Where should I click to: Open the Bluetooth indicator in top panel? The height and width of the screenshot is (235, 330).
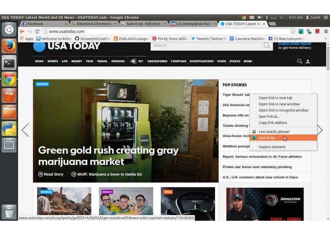[267, 17]
